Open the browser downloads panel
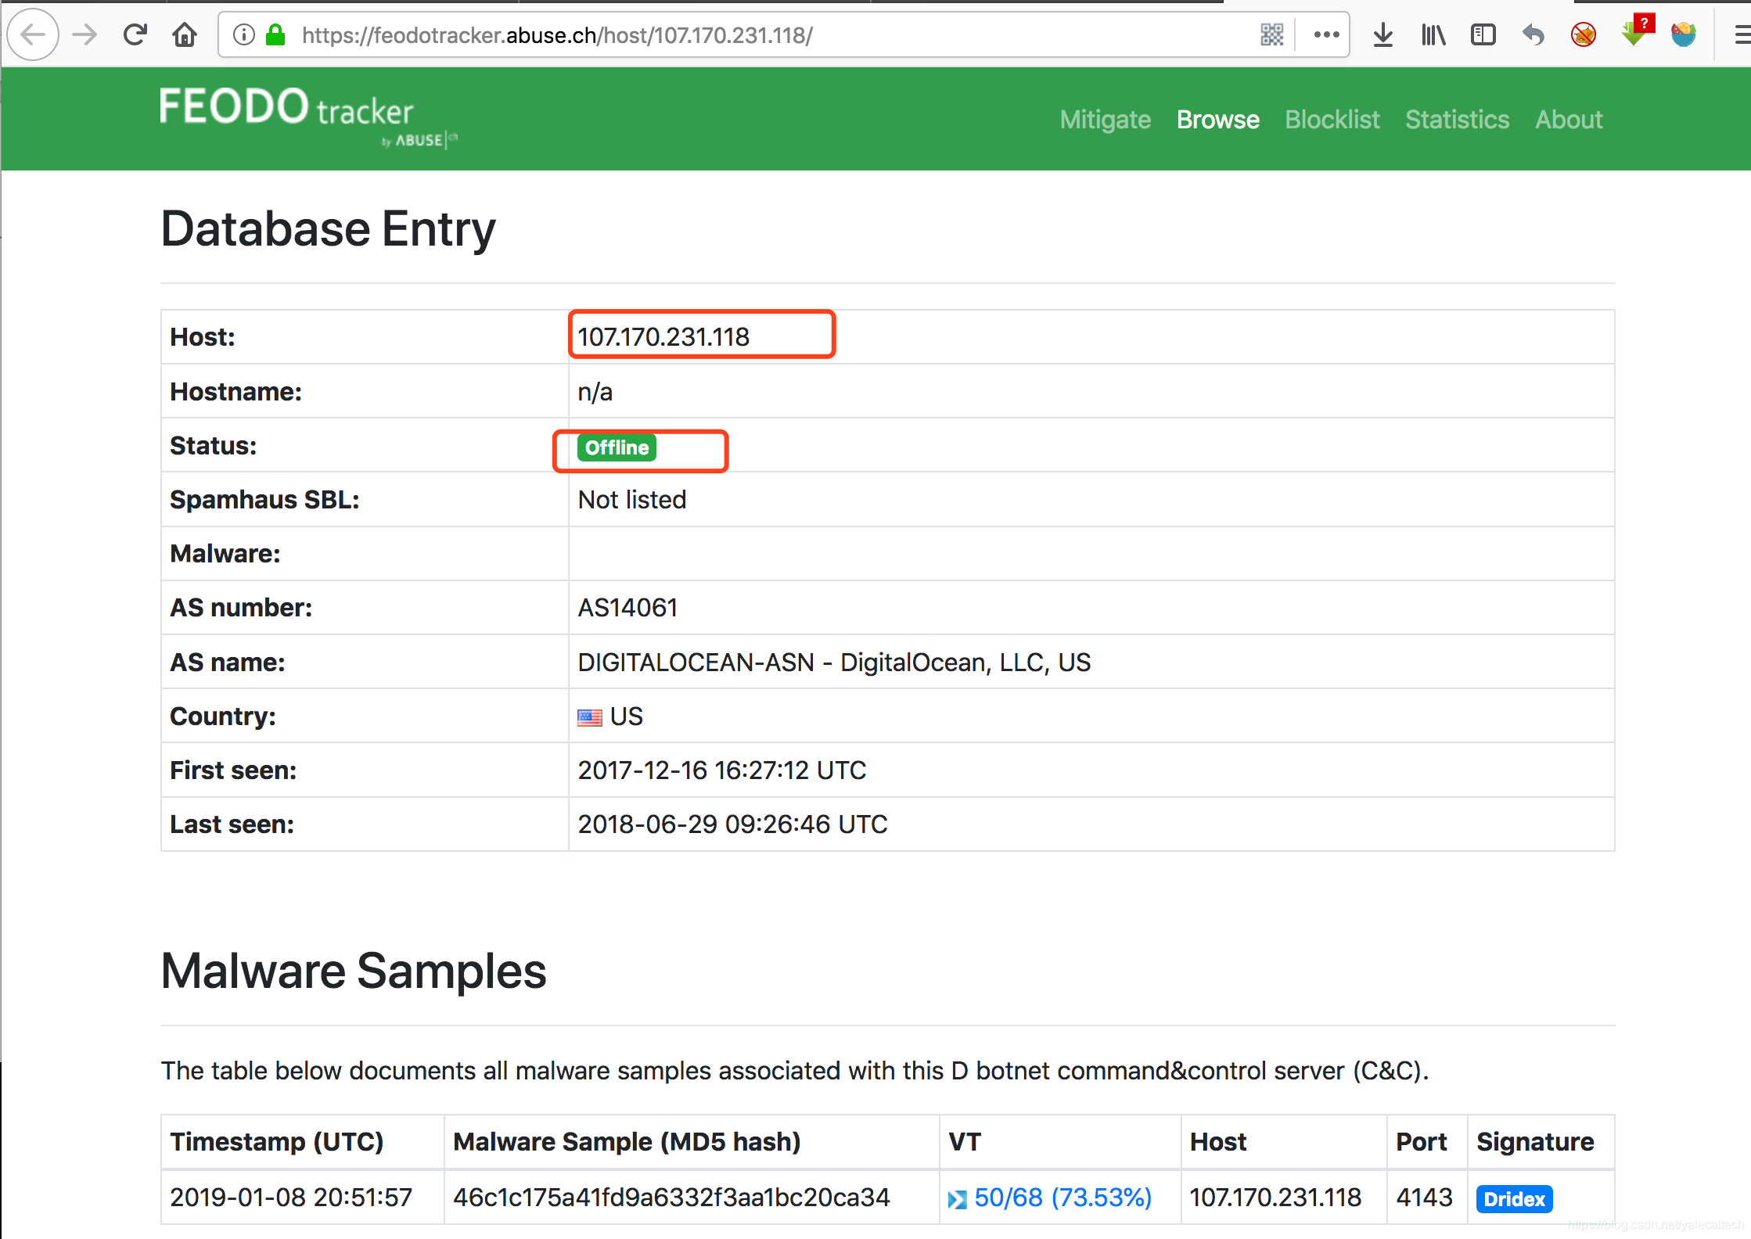The height and width of the screenshot is (1239, 1751). (x=1382, y=35)
